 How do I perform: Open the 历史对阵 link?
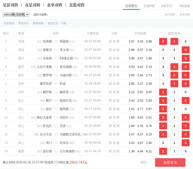(185, 15)
